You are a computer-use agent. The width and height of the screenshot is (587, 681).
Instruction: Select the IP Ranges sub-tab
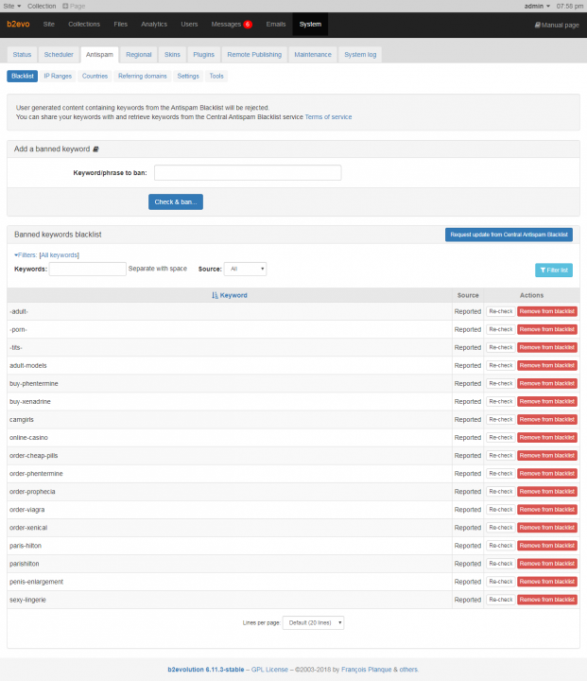click(x=58, y=76)
